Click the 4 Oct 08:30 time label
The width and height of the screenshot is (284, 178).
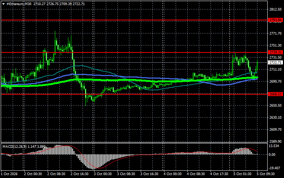coord(196,174)
